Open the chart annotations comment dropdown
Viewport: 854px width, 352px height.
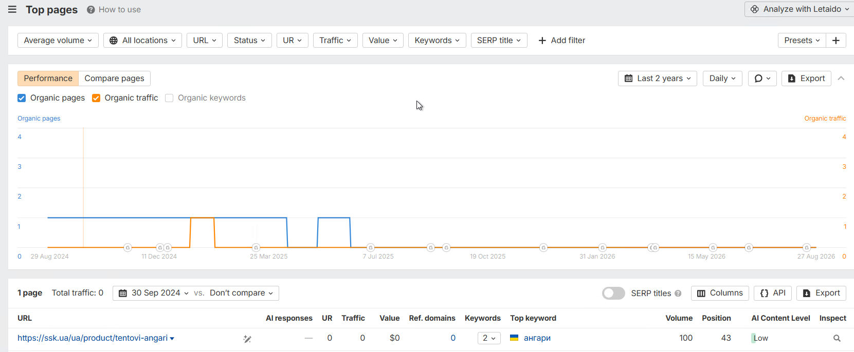coord(762,79)
